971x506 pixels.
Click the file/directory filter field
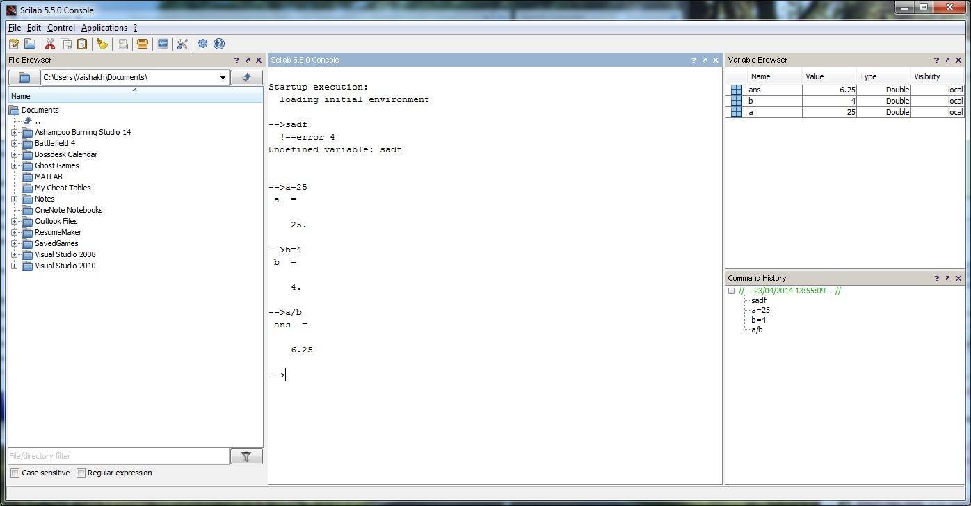point(118,456)
